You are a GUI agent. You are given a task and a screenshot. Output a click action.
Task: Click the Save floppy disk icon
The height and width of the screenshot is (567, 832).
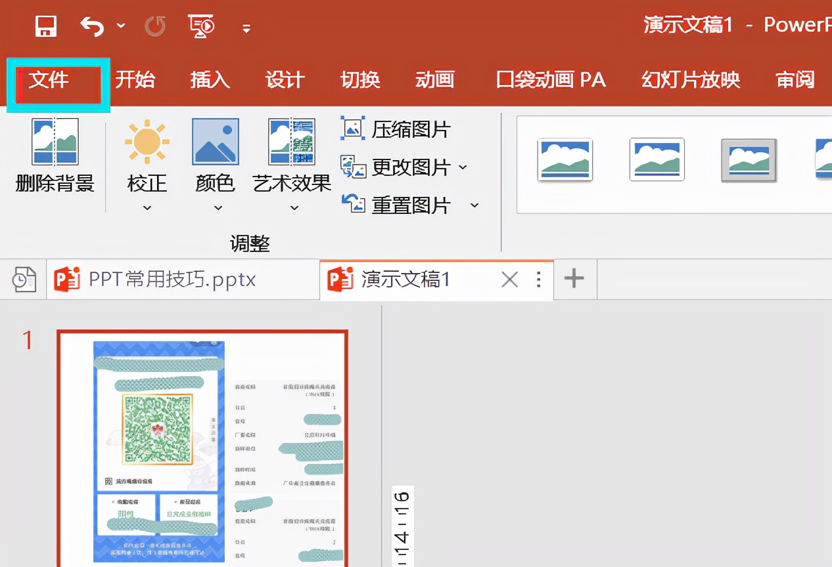[46, 26]
